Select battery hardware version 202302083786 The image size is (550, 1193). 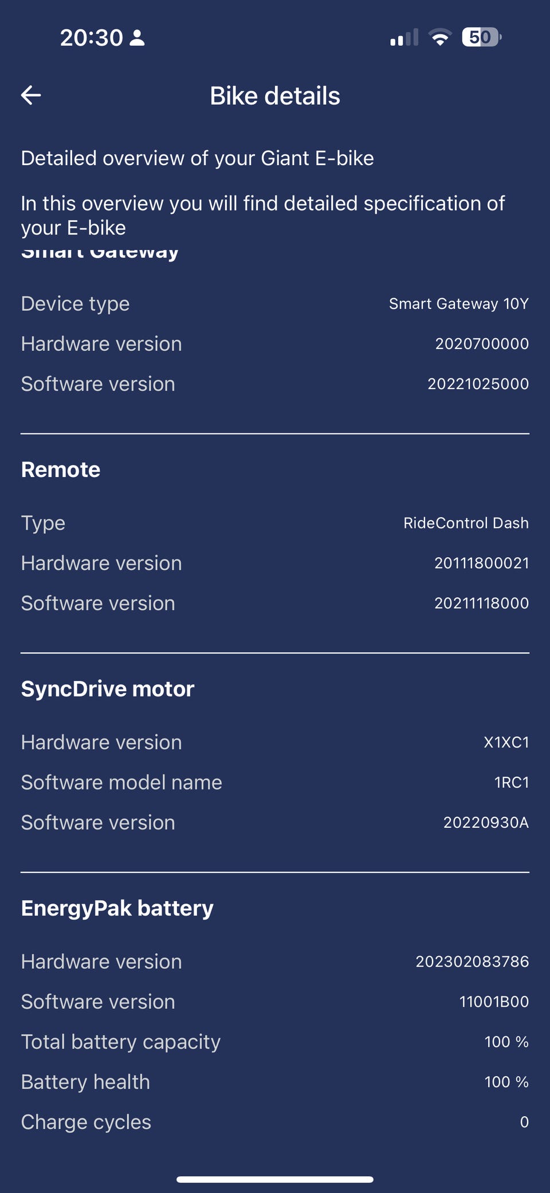coord(472,961)
